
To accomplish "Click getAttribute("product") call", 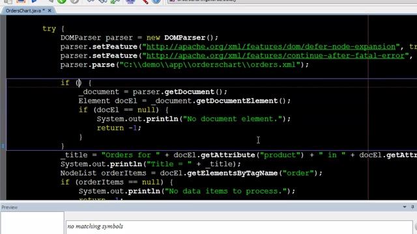I will [x=252, y=155].
